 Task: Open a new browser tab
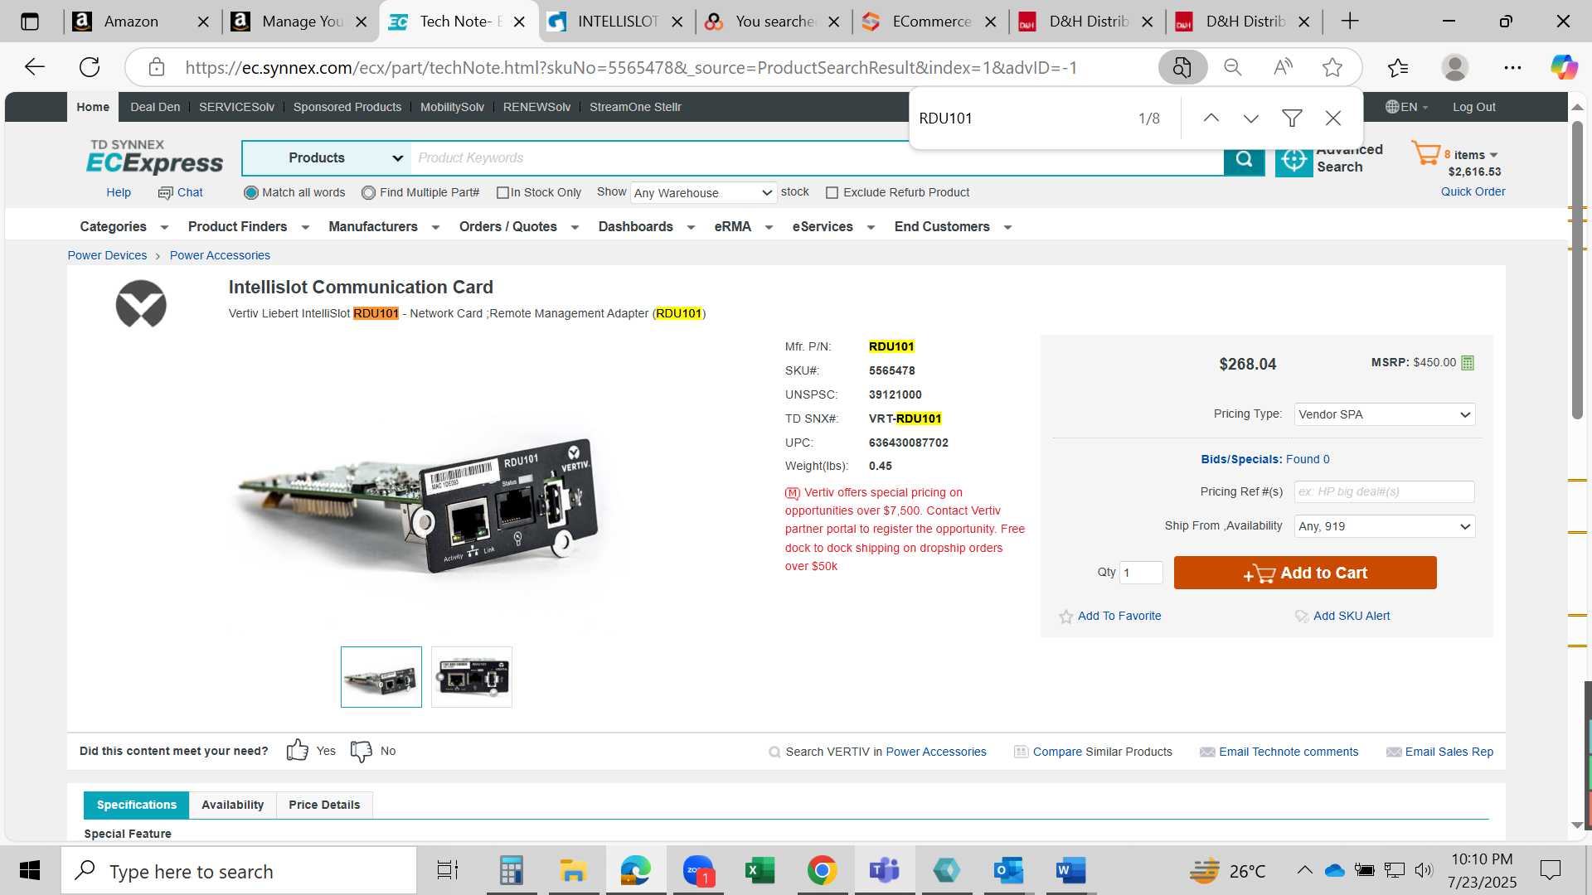(x=1350, y=22)
